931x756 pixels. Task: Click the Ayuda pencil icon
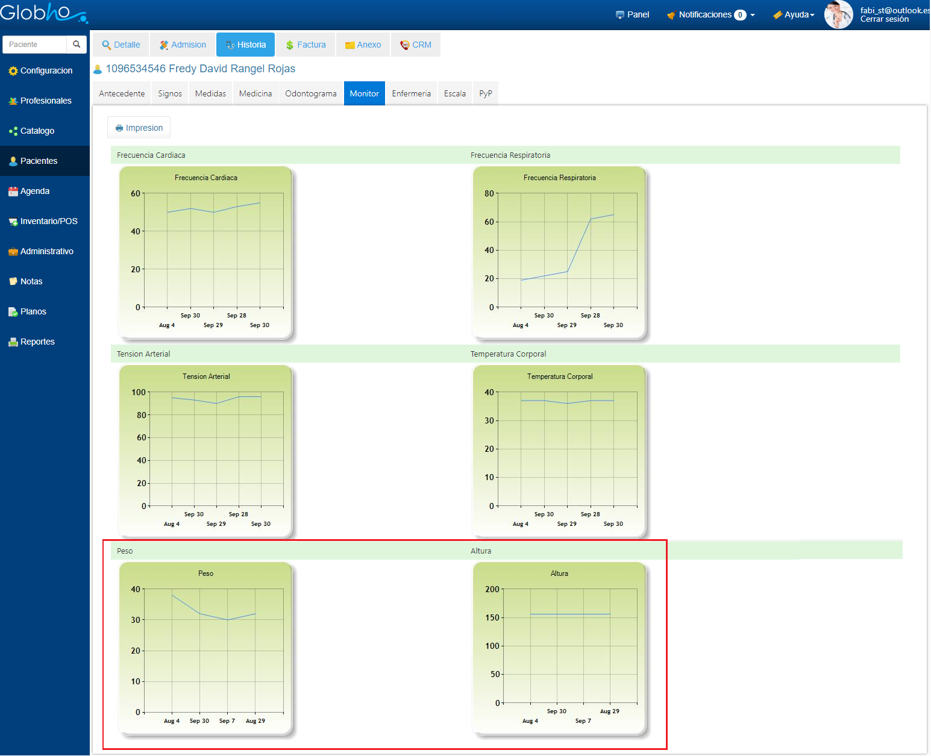pos(777,15)
